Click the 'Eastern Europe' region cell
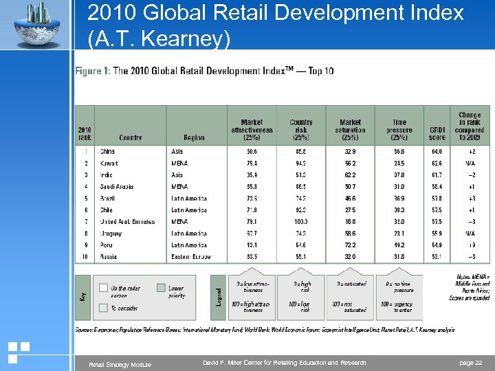This screenshot has height=371, width=495. tap(190, 256)
